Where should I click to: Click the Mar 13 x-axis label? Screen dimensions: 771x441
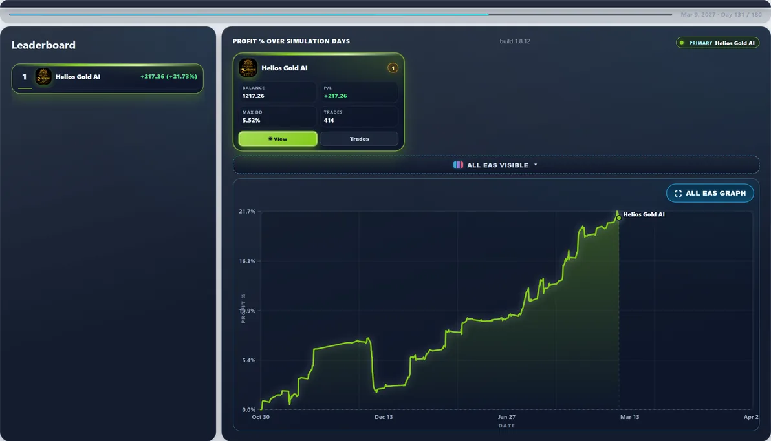[629, 417]
